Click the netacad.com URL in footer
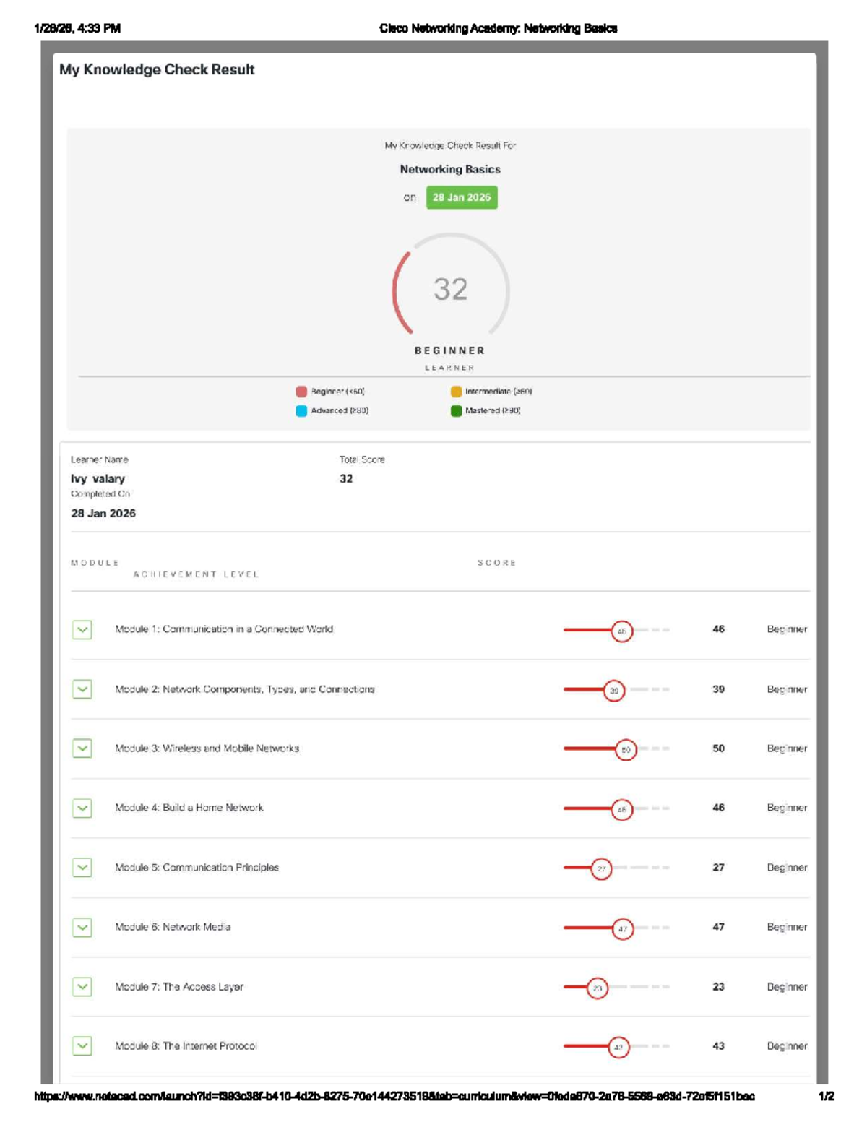Viewport: 867px width, 1122px height. tap(394, 1096)
